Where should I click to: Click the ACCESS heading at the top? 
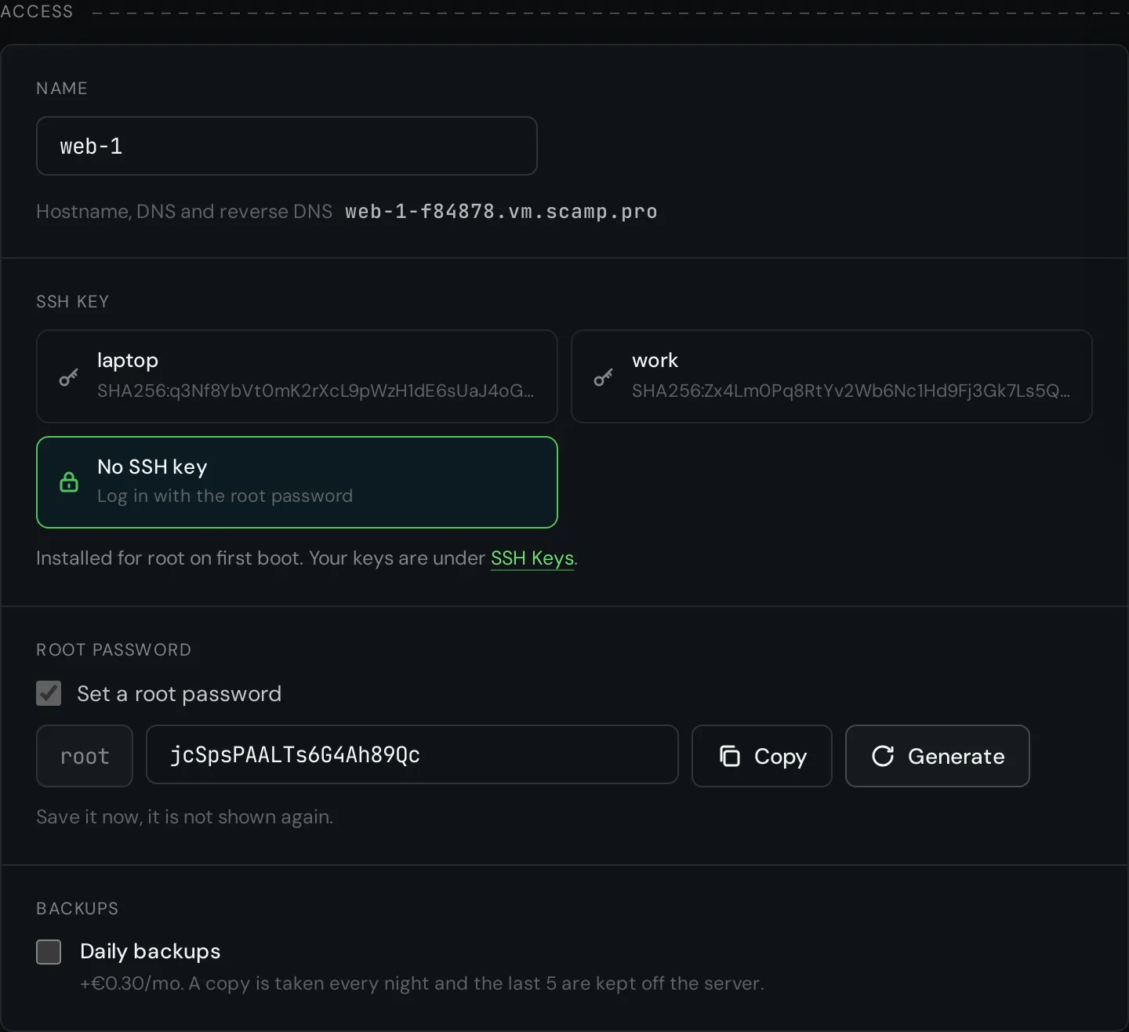pos(37,11)
